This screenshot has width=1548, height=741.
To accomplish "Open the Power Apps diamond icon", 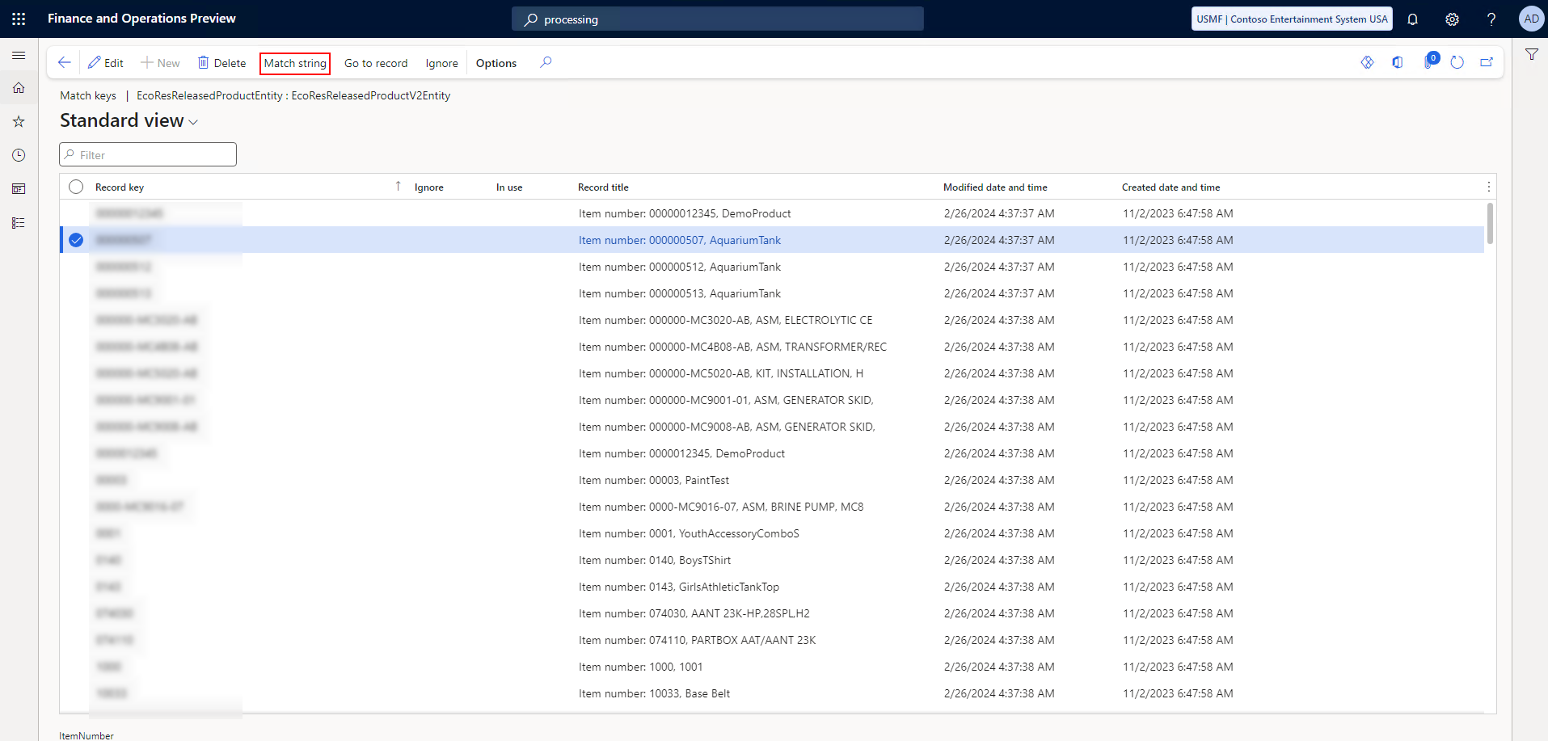I will pyautogui.click(x=1367, y=62).
